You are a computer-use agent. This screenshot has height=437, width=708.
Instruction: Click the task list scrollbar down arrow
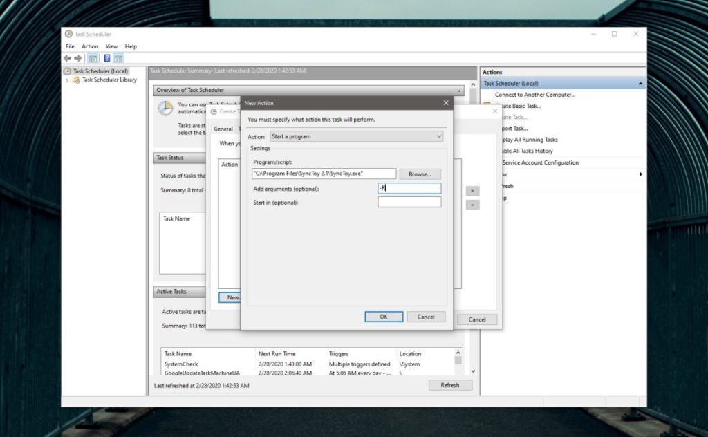tap(472, 371)
